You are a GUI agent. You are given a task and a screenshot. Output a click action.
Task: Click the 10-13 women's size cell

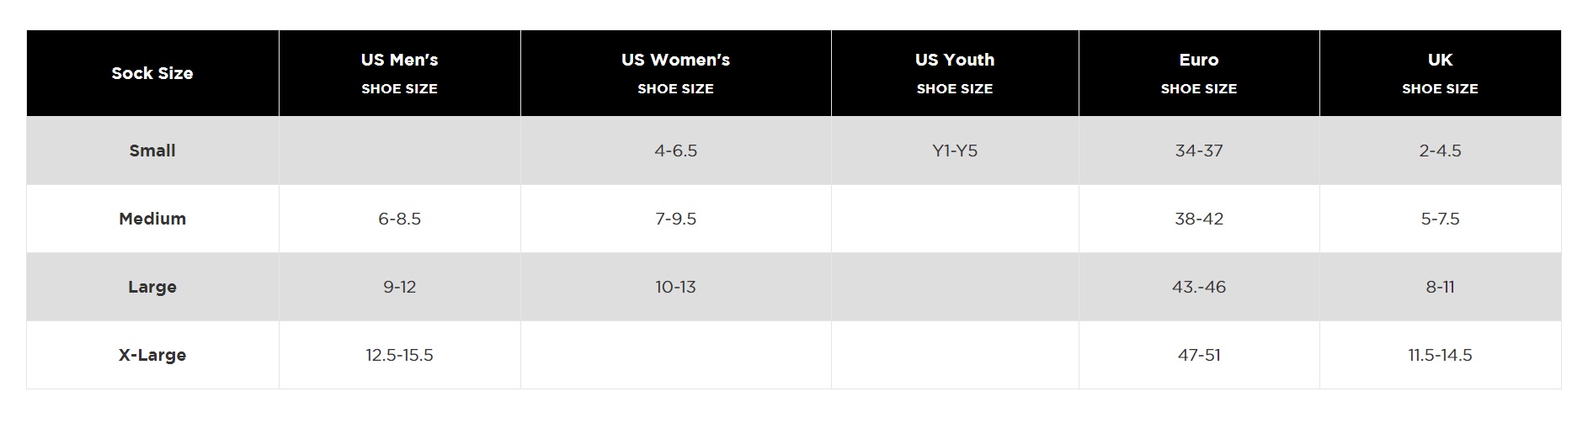[x=676, y=287]
